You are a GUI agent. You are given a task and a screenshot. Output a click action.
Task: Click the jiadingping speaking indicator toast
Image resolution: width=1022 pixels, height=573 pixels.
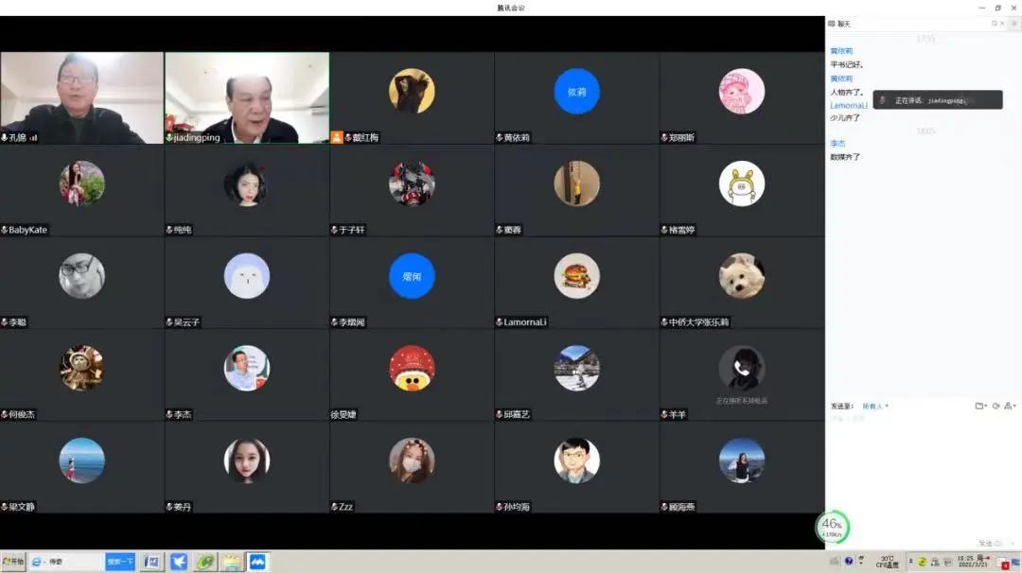pyautogui.click(x=937, y=99)
